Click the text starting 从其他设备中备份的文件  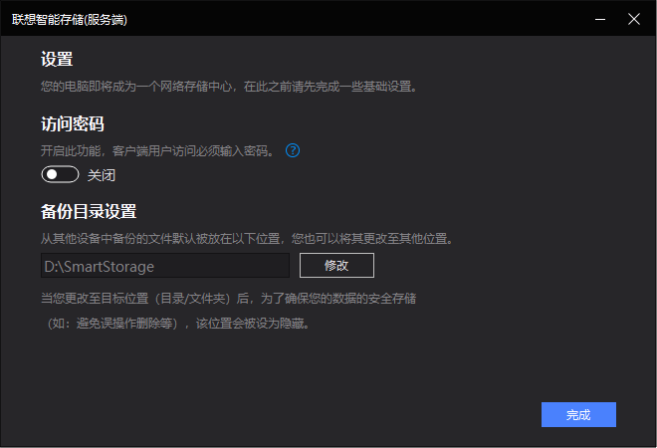pyautogui.click(x=247, y=239)
